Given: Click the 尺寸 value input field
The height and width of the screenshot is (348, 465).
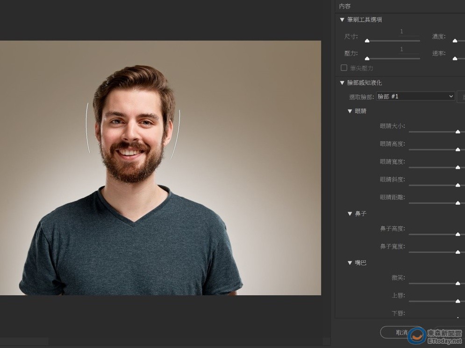Looking at the screenshot, I should tap(401, 32).
